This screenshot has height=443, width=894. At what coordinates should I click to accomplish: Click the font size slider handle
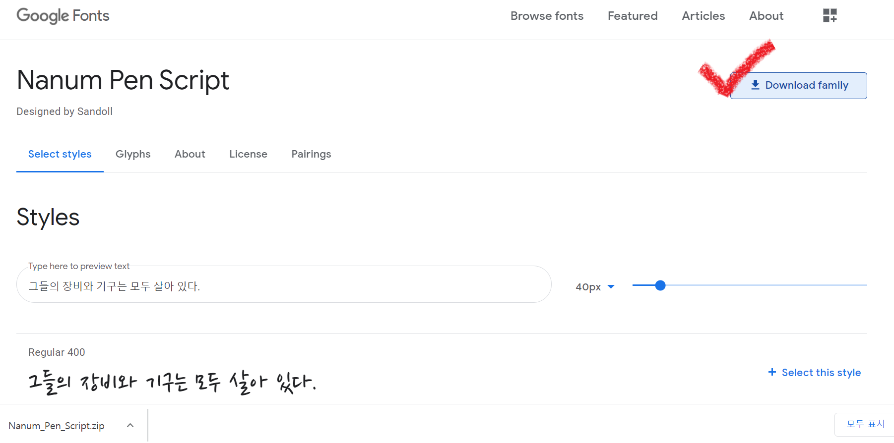point(660,285)
